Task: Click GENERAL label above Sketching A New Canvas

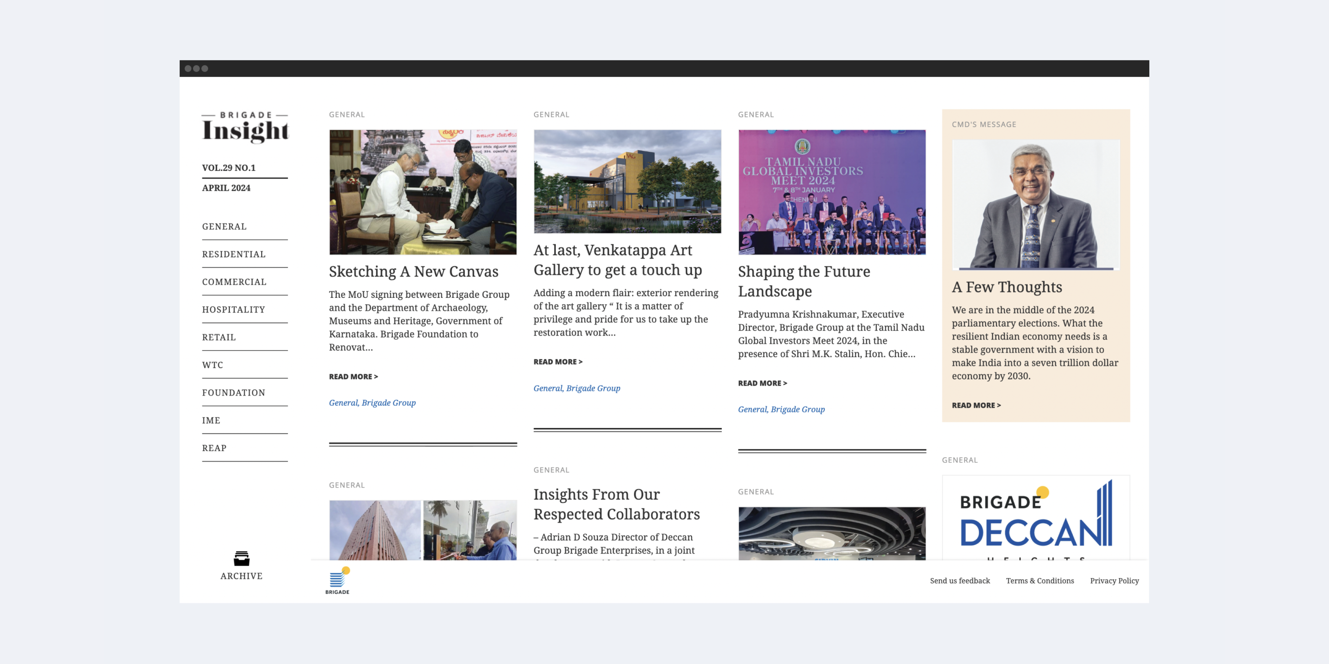Action: [347, 115]
